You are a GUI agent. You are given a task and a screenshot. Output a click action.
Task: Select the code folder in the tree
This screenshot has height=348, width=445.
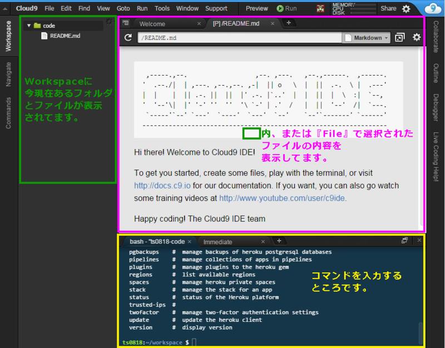click(63, 26)
